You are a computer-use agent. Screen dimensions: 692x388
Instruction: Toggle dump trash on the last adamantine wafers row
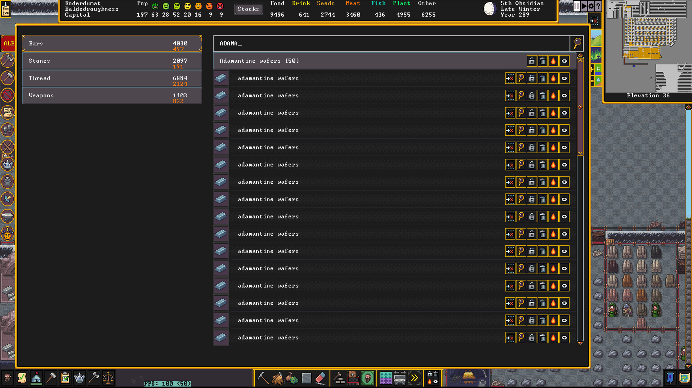coord(543,338)
